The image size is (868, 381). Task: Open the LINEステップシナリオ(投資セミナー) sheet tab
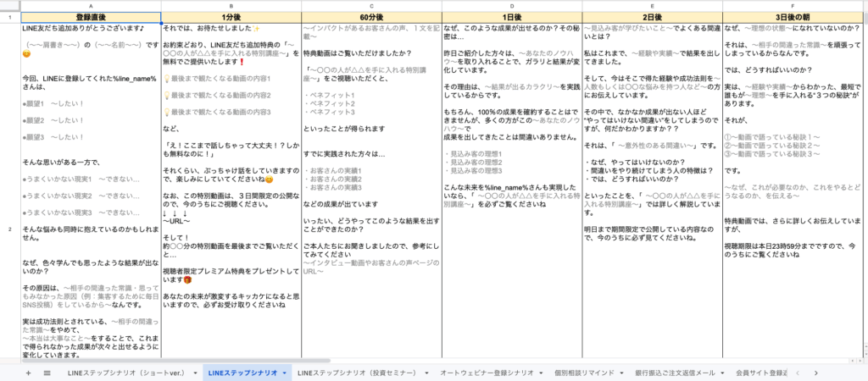click(359, 373)
